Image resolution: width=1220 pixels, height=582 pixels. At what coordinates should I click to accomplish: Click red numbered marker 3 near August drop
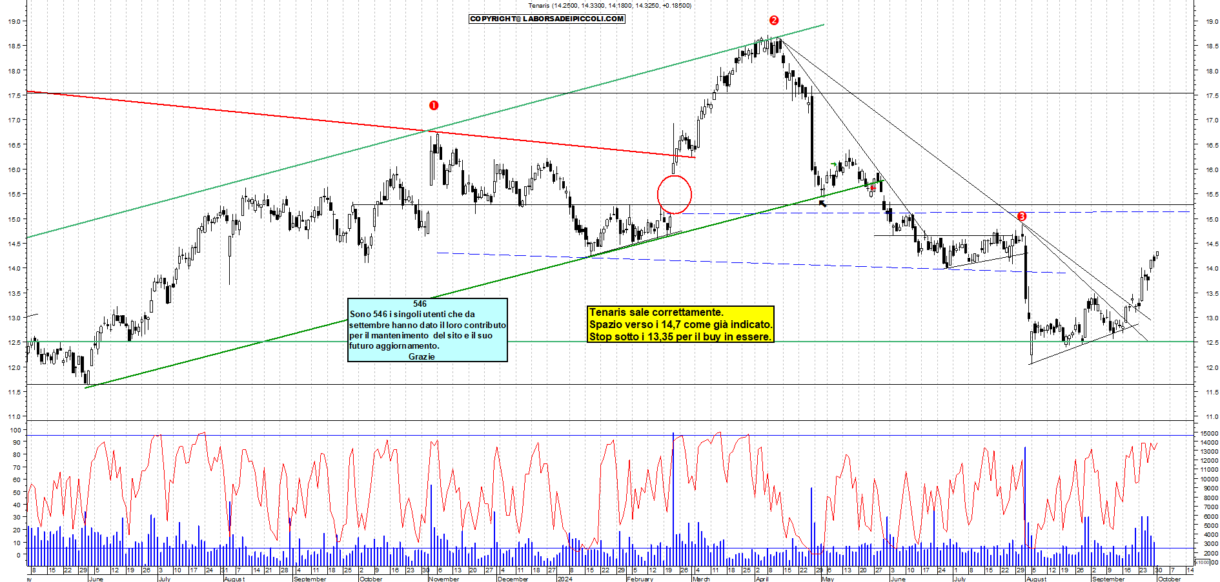click(1021, 216)
